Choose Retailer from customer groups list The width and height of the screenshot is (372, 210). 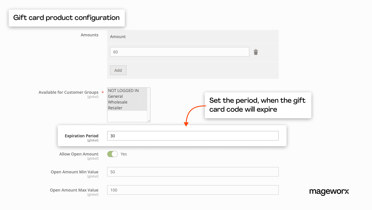115,108
